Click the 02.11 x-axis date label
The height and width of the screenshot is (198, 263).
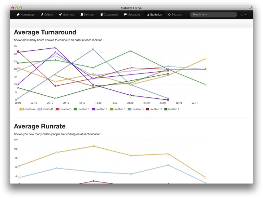(195, 103)
